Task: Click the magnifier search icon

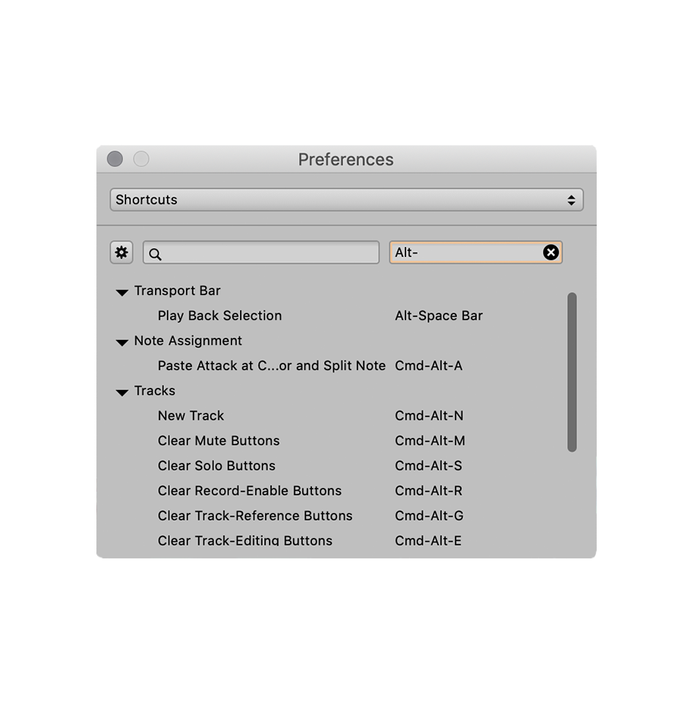Action: (x=156, y=254)
